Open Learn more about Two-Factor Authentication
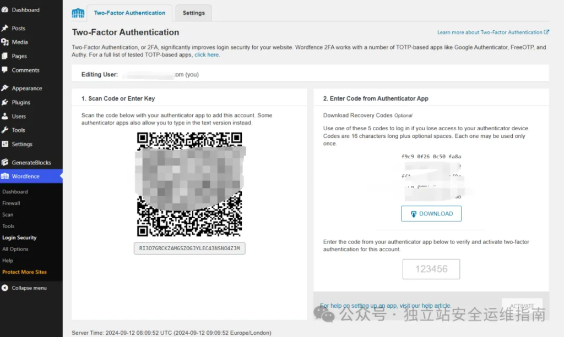The width and height of the screenshot is (564, 337). [493, 32]
